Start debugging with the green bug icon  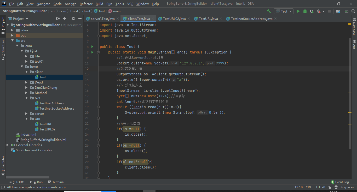(x=305, y=11)
